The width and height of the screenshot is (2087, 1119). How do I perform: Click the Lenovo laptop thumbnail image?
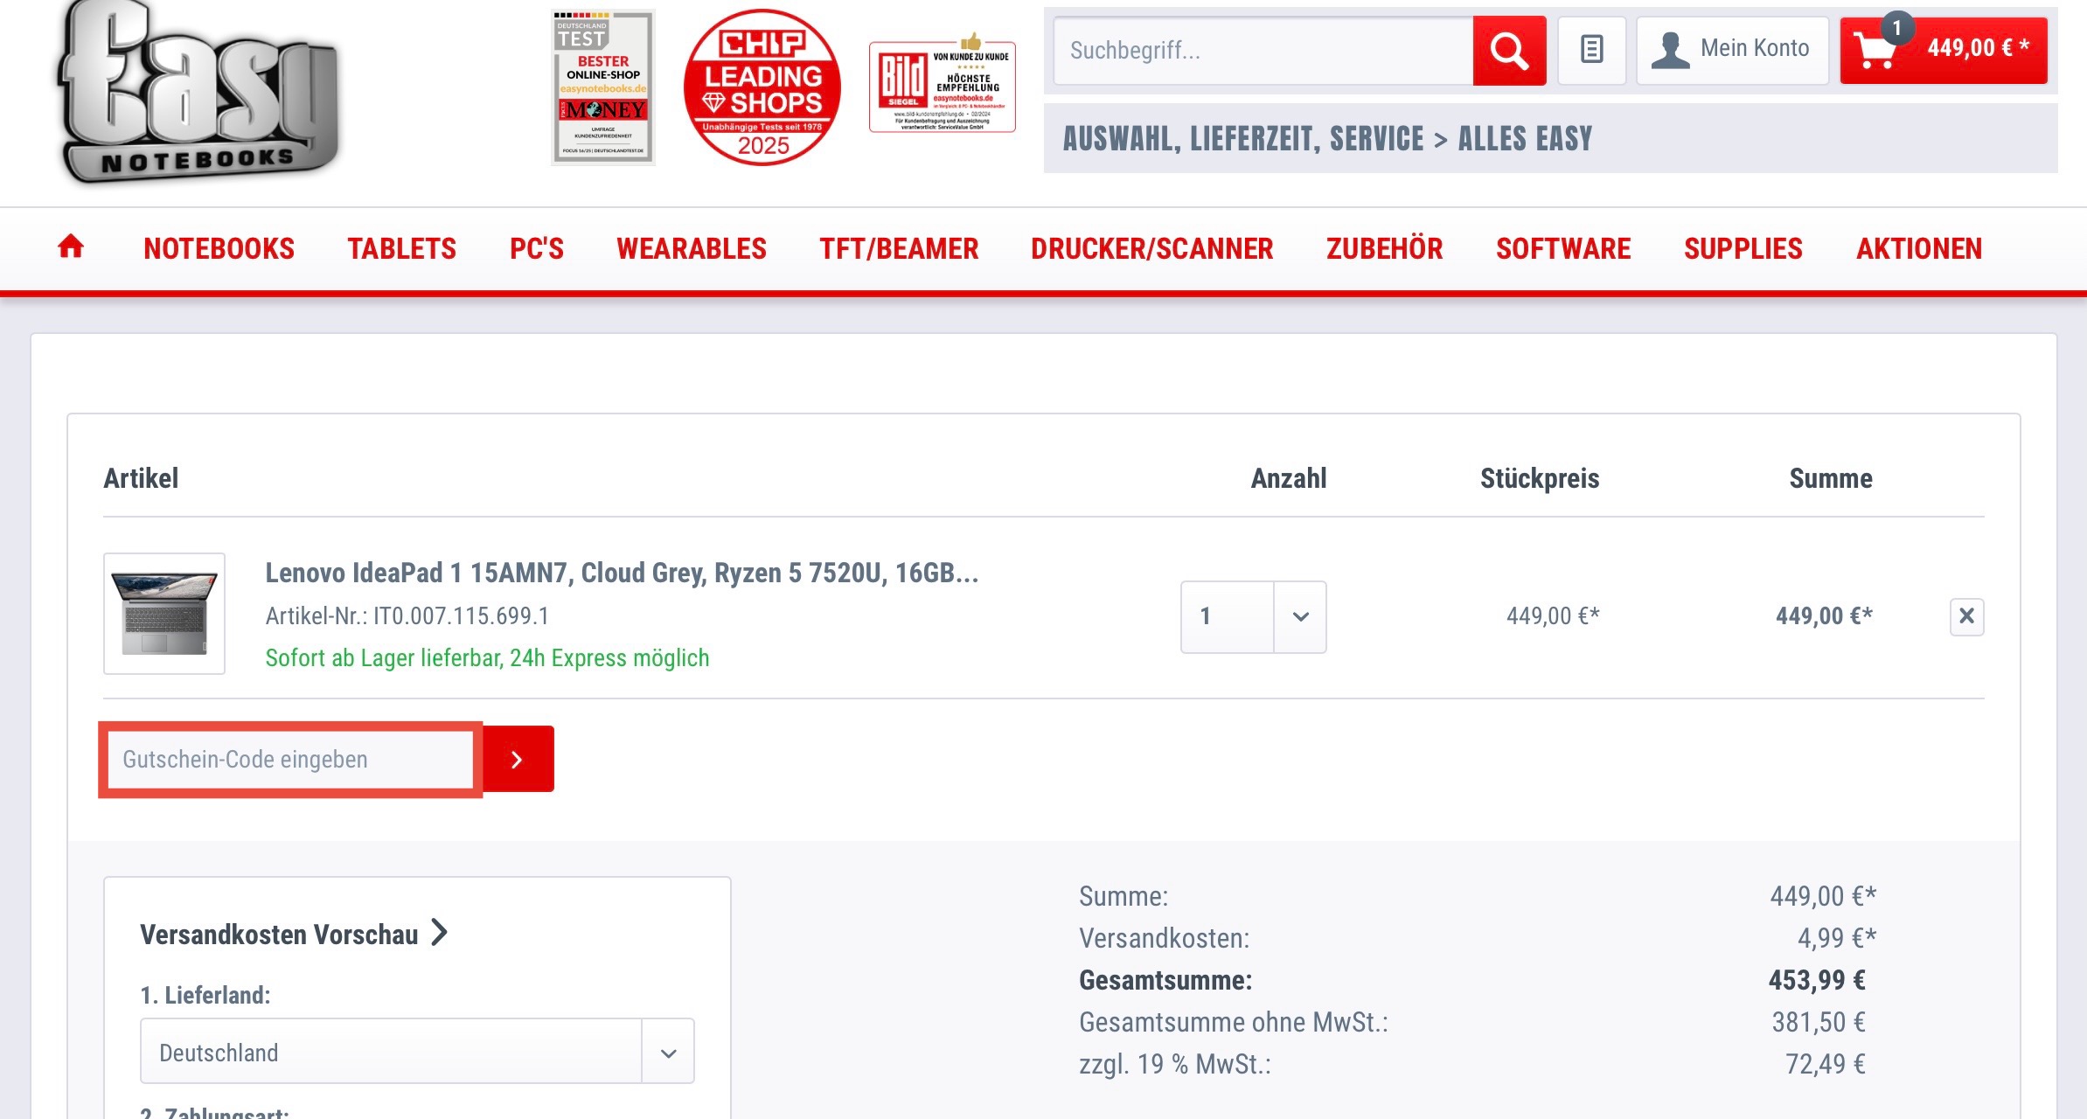click(164, 613)
